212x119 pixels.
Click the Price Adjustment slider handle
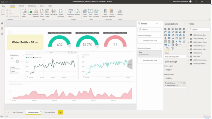(17, 61)
